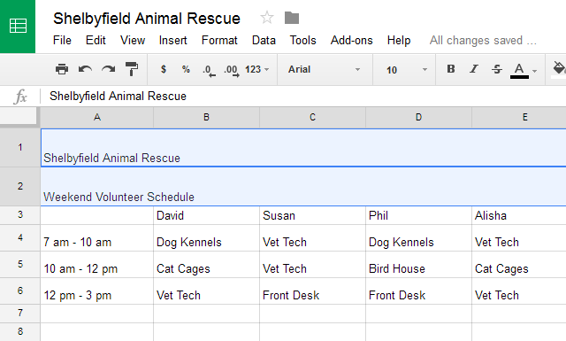Viewport: 566px width, 341px height.
Task: Move document using the folder icon
Action: [x=292, y=18]
